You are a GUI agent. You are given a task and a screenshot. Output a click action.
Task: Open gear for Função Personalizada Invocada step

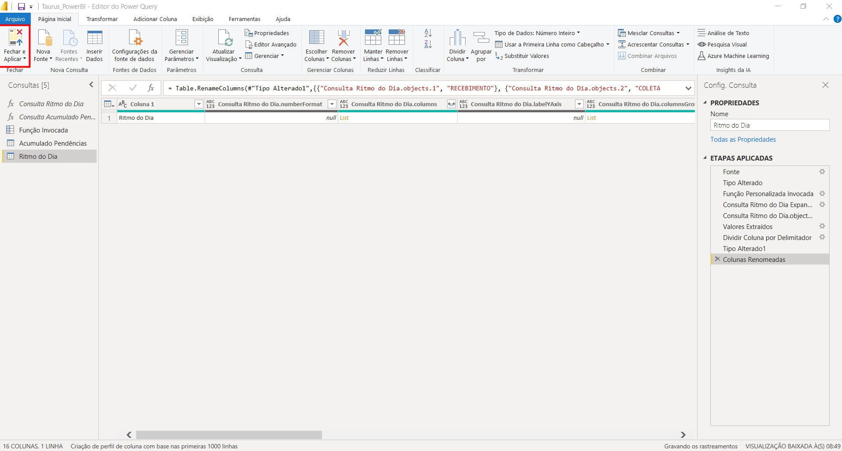[822, 193]
